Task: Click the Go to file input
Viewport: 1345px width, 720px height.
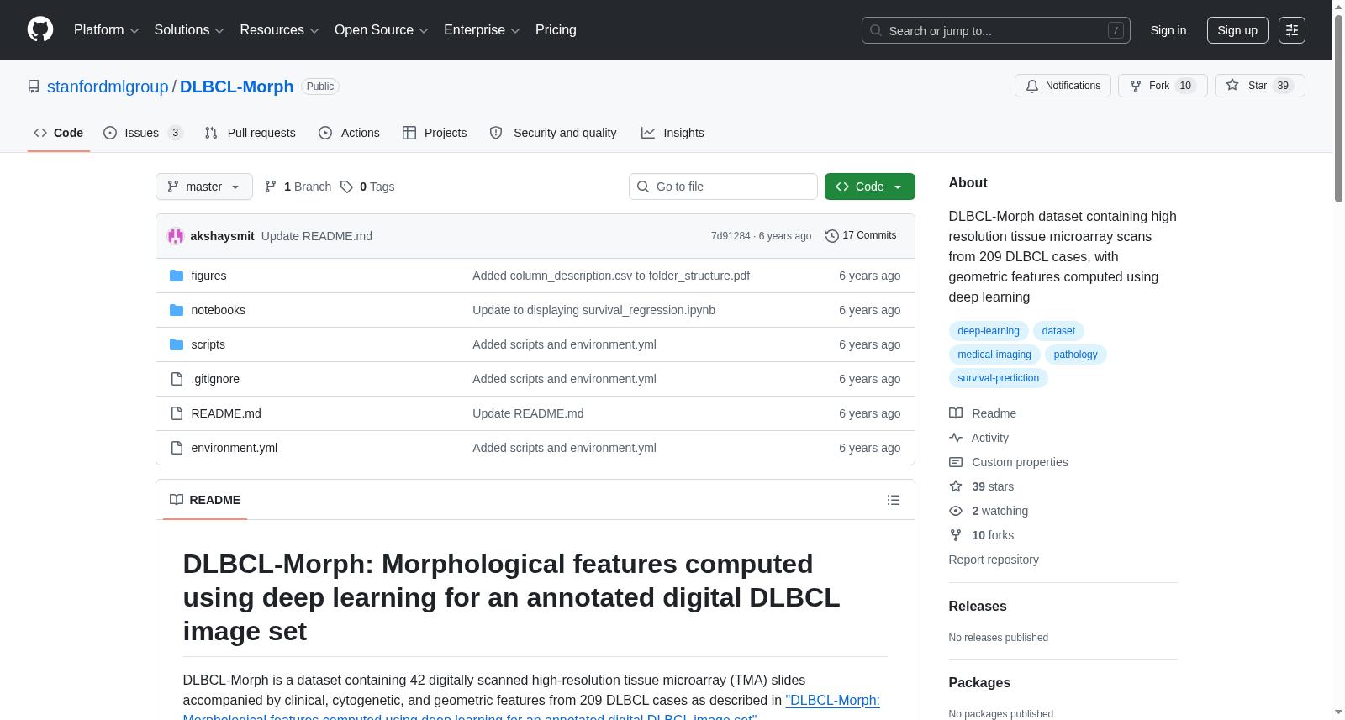Action: (723, 187)
